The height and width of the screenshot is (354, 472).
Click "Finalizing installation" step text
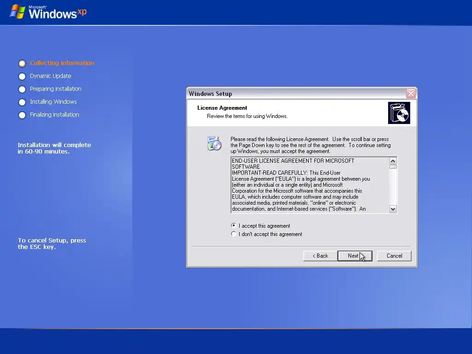[54, 115]
